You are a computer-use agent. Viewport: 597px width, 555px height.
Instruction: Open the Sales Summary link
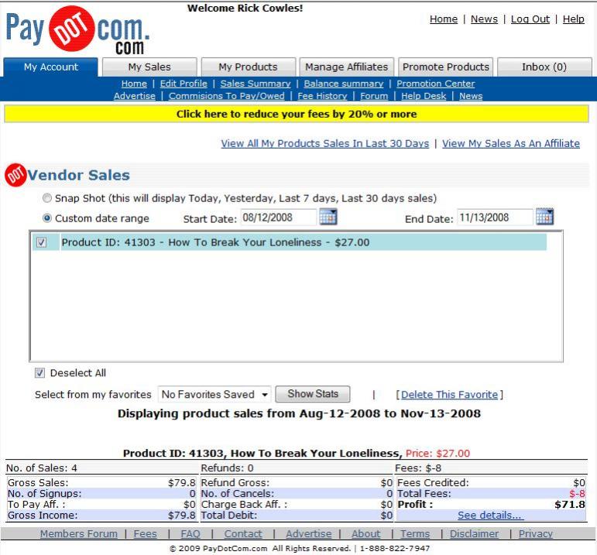(255, 84)
